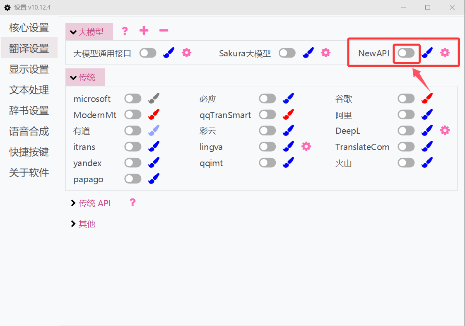Click the blue brush icon next to DeepL
The image size is (465, 326).
pos(427,130)
